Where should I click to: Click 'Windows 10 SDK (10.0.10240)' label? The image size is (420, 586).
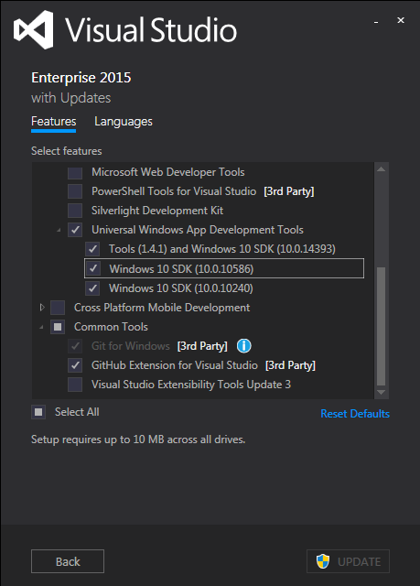point(180,288)
